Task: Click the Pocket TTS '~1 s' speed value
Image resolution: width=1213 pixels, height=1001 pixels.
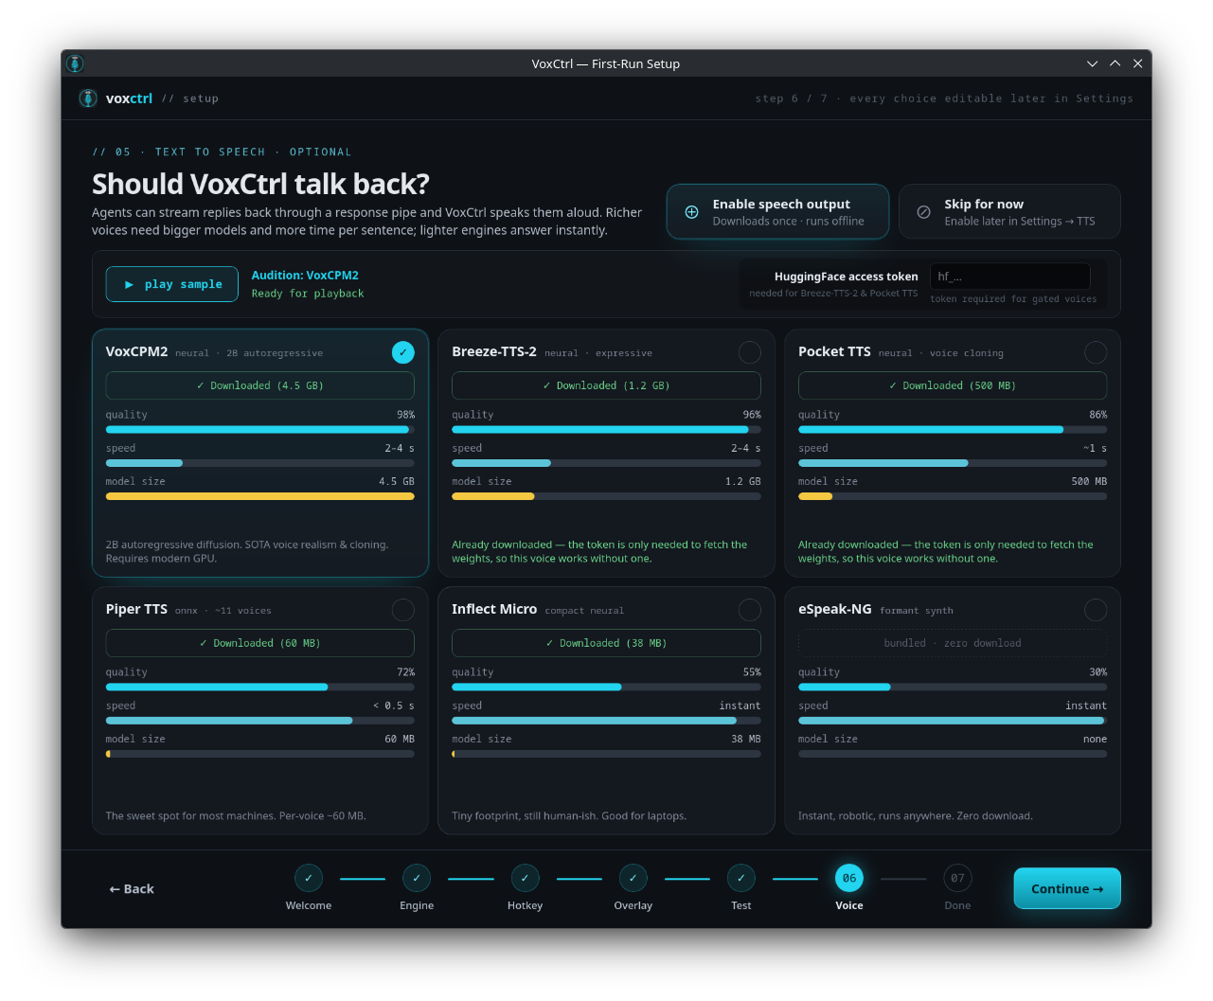Action: [x=1095, y=448]
